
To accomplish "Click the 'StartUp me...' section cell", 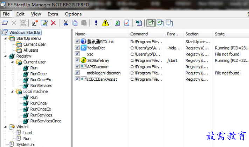I will coord(198,42).
